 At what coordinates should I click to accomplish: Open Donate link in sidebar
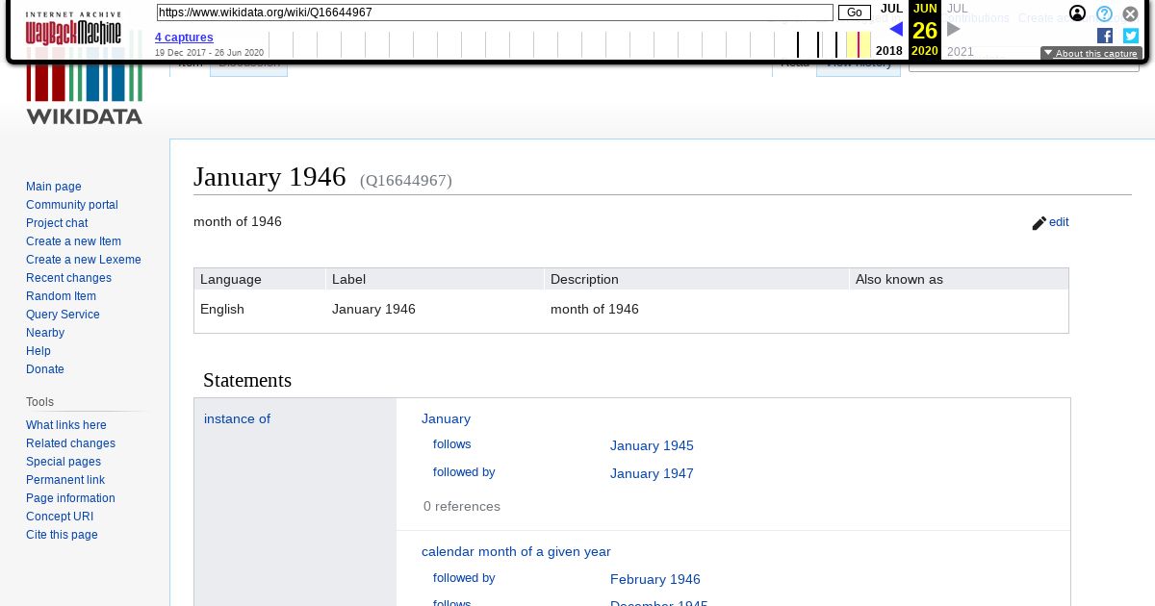point(45,369)
